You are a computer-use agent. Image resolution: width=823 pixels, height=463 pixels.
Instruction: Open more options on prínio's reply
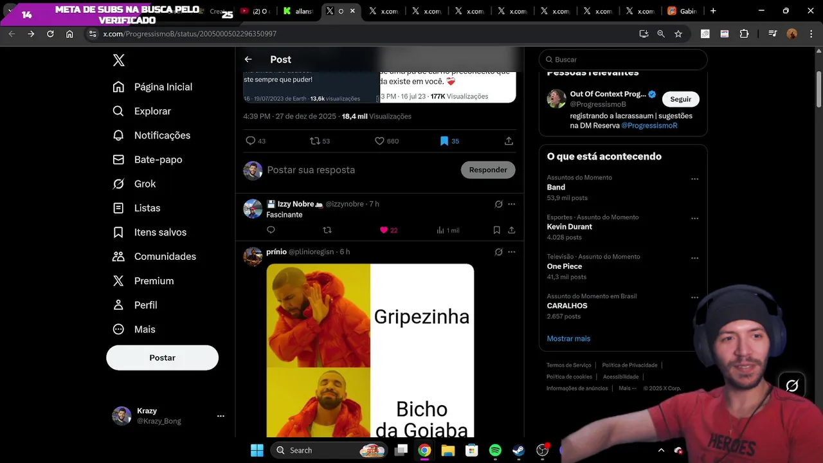point(512,252)
